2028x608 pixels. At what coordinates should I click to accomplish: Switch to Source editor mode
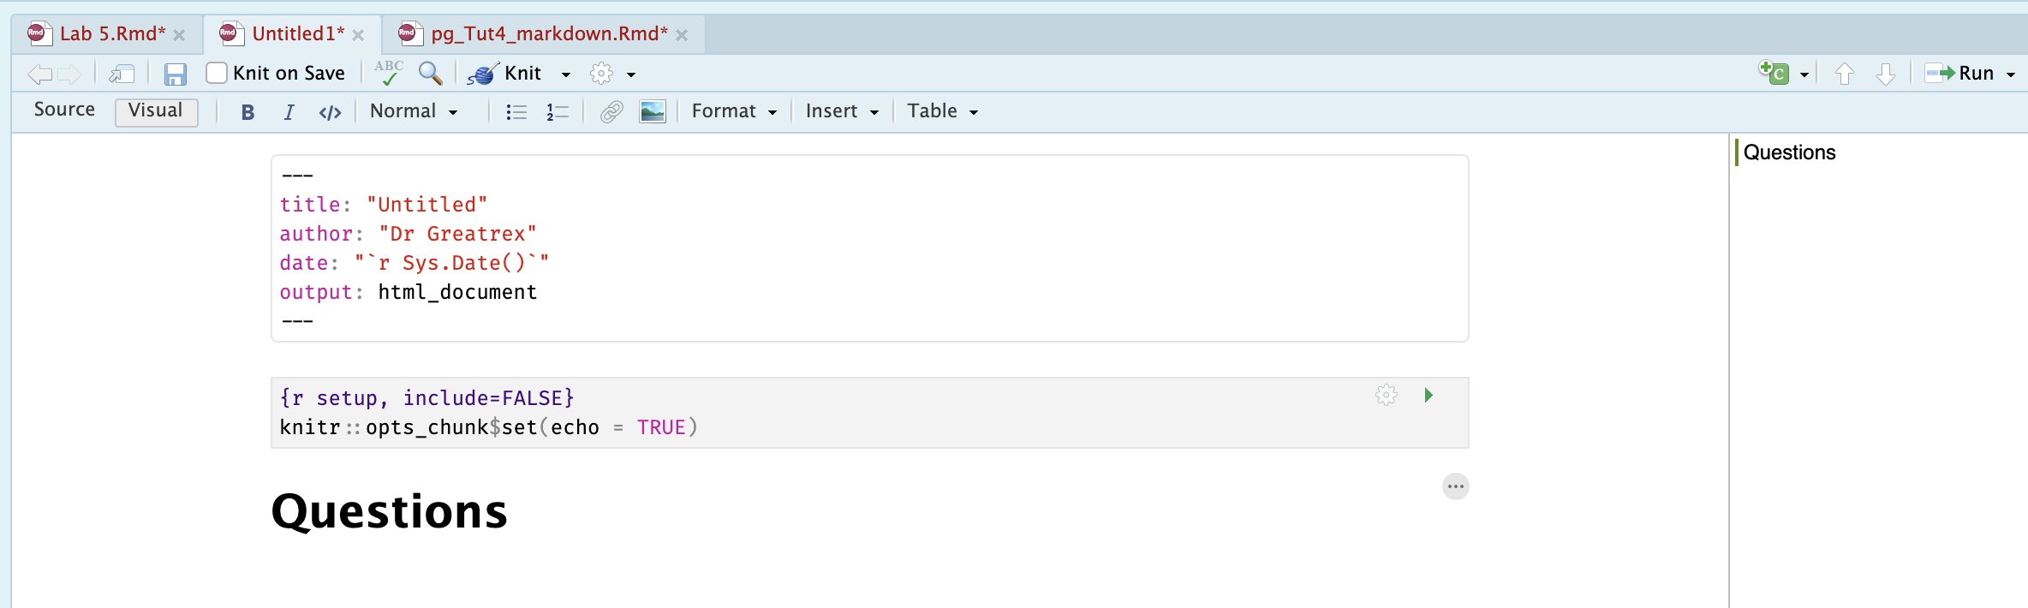click(x=64, y=110)
